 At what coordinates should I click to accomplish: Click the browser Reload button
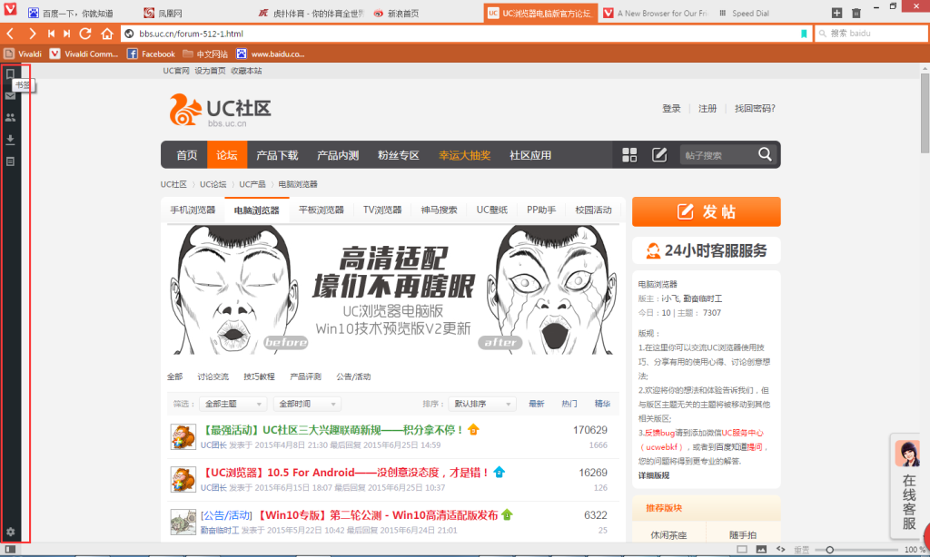(85, 34)
